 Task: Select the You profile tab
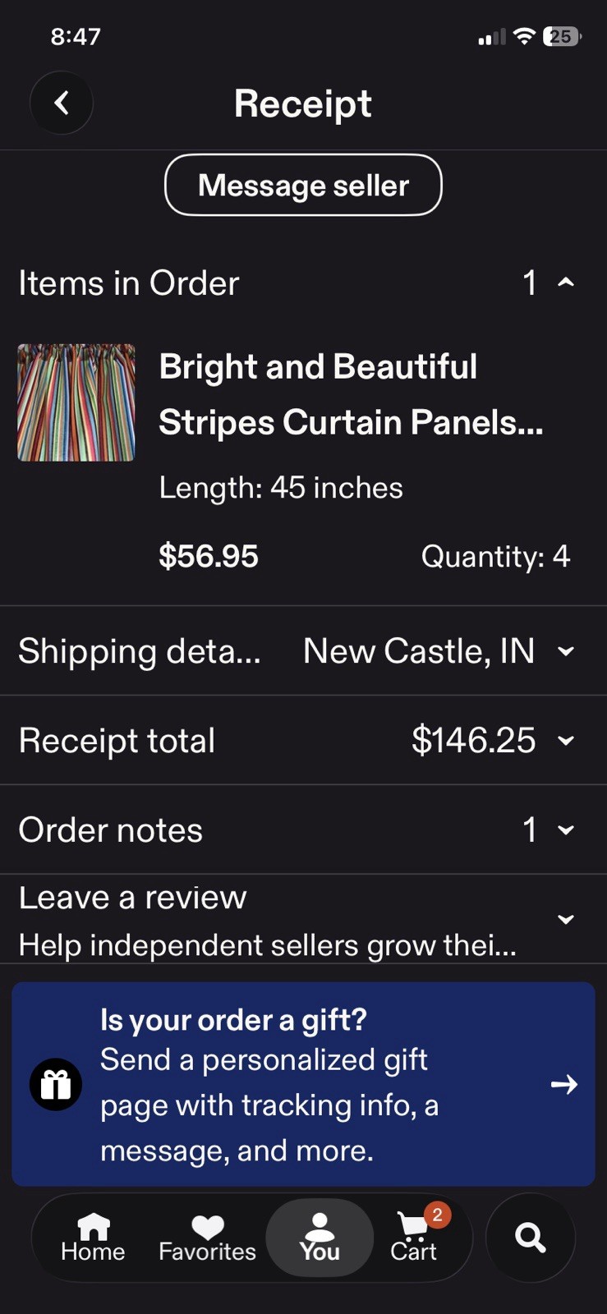[x=320, y=1238]
